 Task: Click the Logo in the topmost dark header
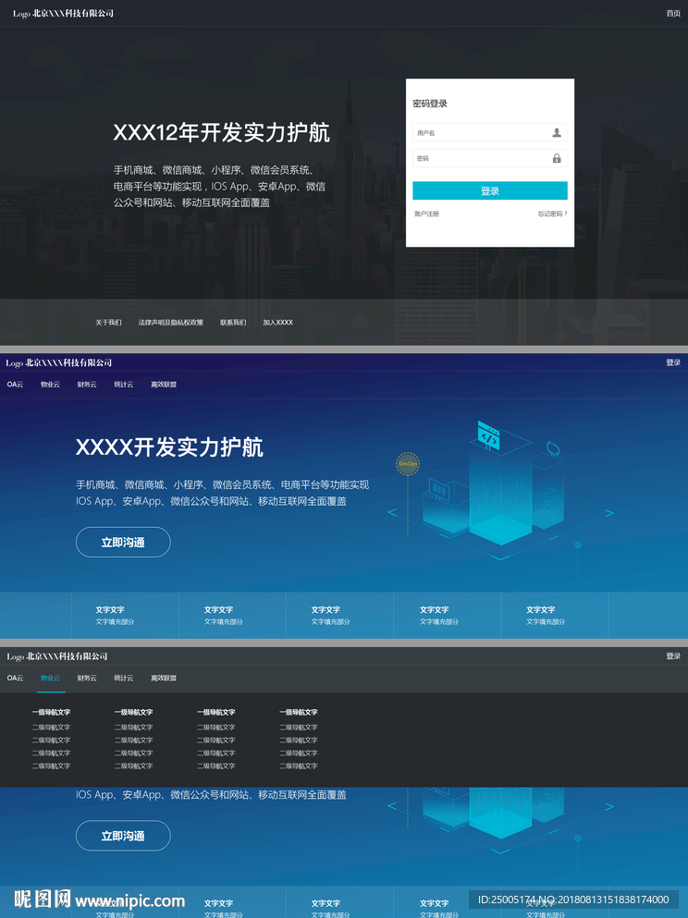click(x=21, y=14)
